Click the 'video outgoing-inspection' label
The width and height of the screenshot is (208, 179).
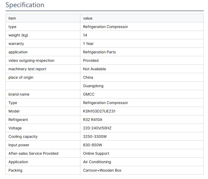(31, 60)
